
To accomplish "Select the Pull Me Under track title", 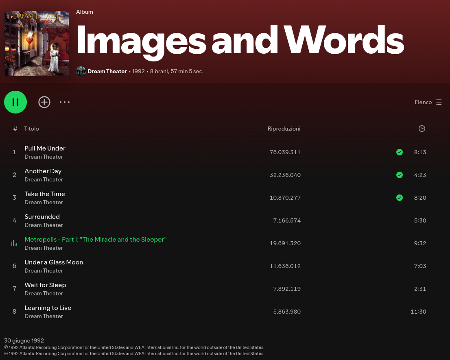I will (x=45, y=148).
